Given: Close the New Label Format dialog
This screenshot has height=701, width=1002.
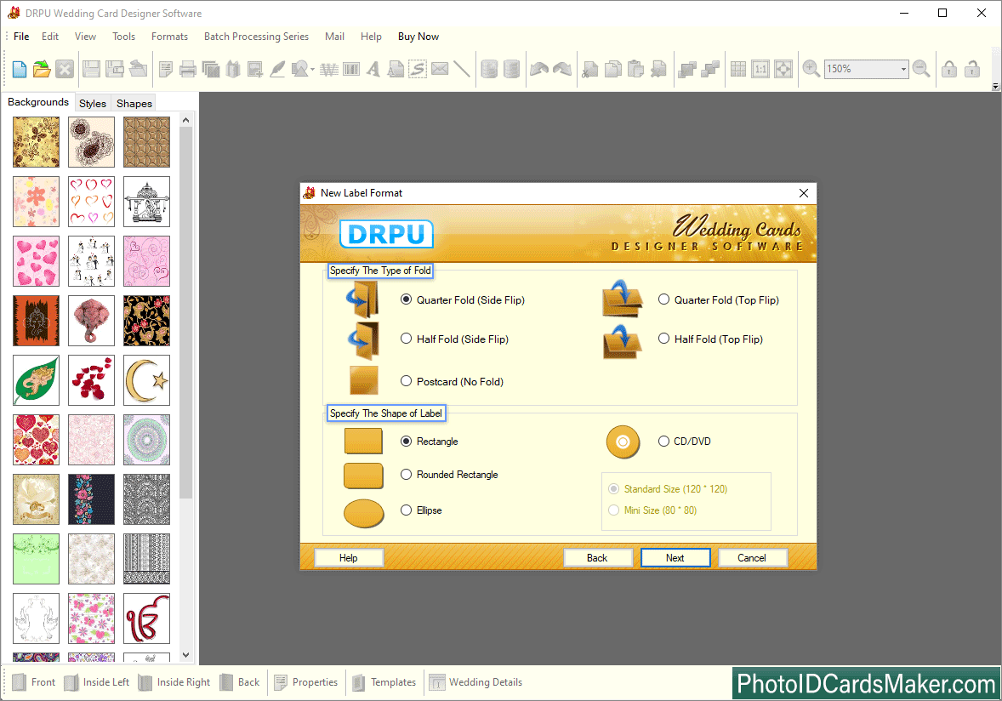Looking at the screenshot, I should click(804, 193).
